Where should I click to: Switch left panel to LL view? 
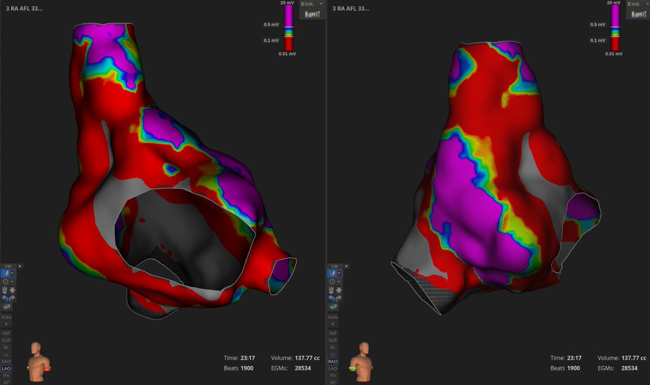(6, 354)
